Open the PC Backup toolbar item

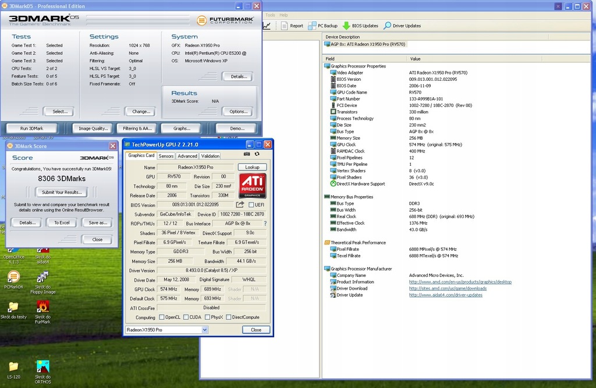(323, 26)
